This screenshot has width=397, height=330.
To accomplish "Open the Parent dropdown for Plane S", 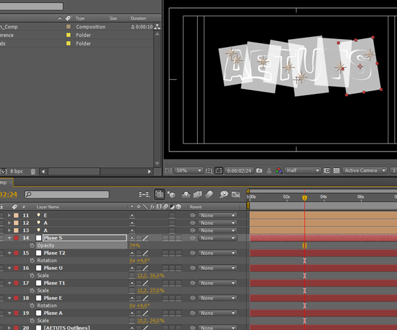I will click(x=218, y=238).
